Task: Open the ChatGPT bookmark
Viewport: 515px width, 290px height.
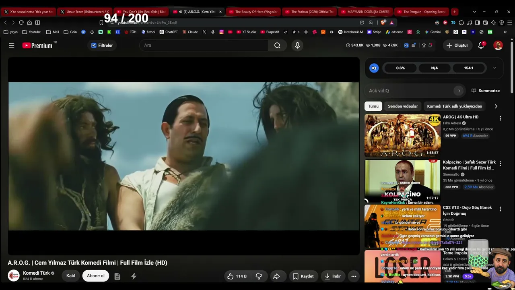Action: [x=169, y=32]
